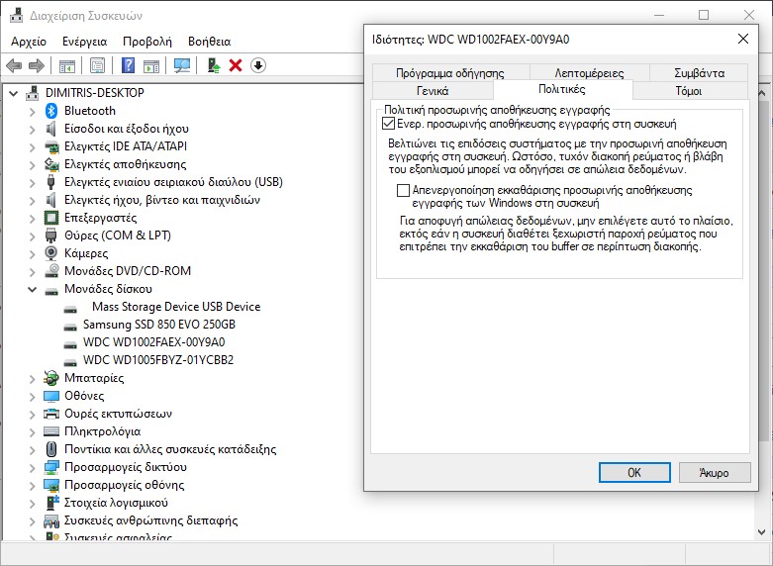Click the Update driver toolbar icon

(x=213, y=65)
